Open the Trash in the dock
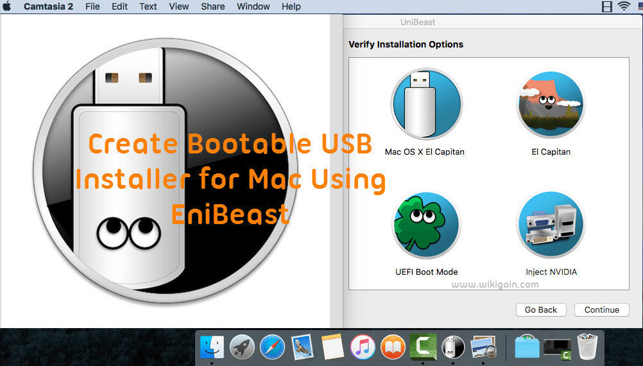The width and height of the screenshot is (643, 366). (588, 347)
